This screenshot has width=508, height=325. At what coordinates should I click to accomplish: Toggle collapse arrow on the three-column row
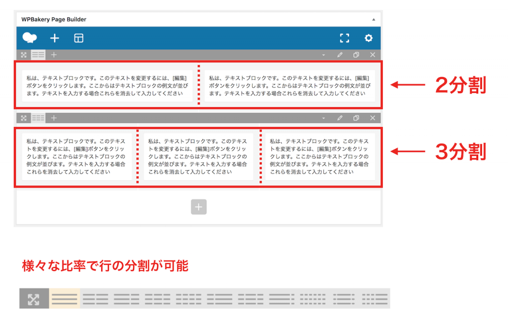(323, 118)
